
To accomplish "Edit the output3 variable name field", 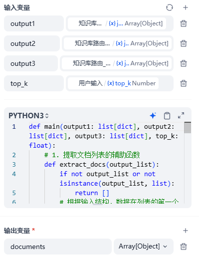I will 31,63.
